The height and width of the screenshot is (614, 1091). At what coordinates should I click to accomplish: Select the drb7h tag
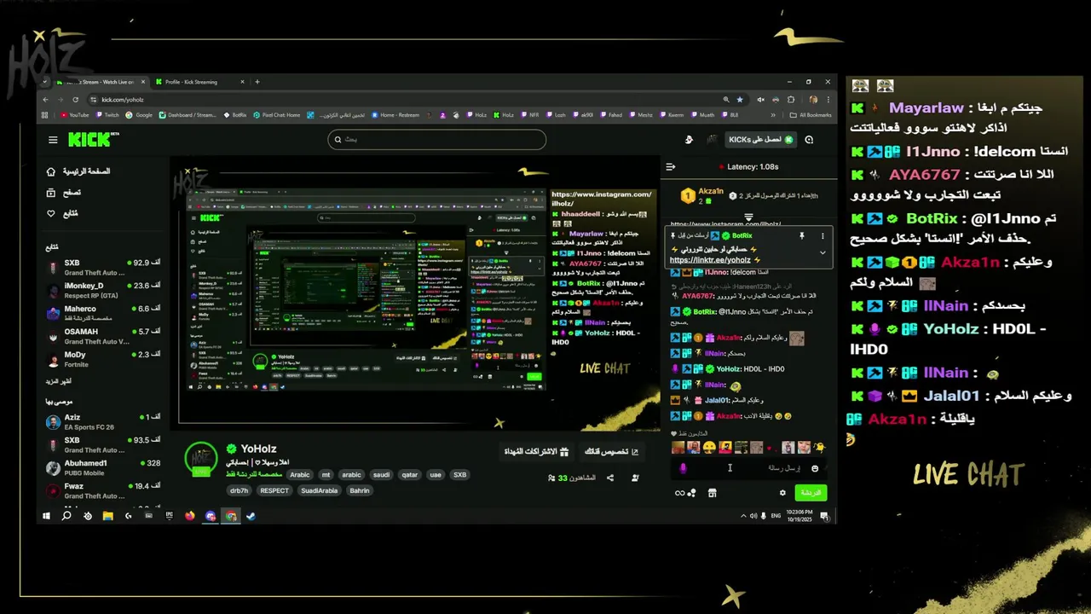click(x=239, y=490)
